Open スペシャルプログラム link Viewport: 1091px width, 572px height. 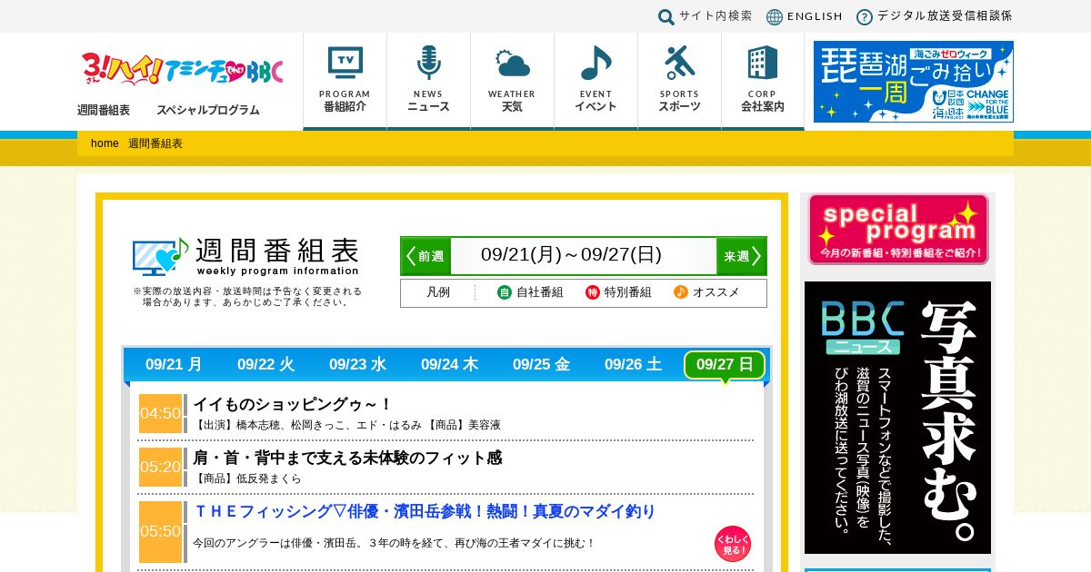pos(208,110)
